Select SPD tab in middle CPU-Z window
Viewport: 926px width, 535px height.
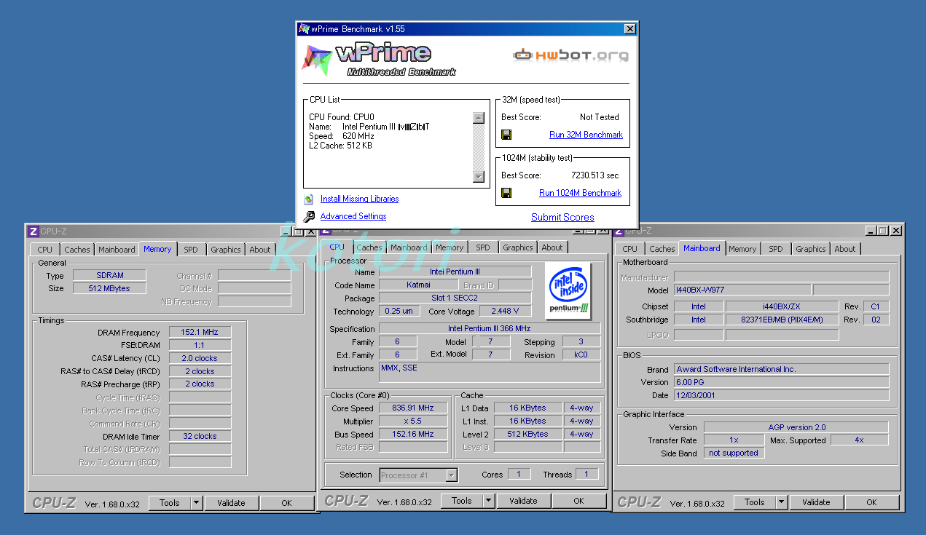click(x=483, y=247)
